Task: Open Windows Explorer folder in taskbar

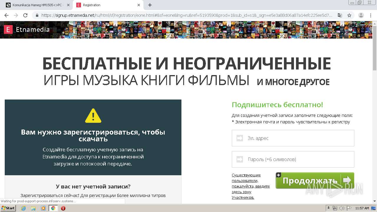Action: tap(33, 208)
